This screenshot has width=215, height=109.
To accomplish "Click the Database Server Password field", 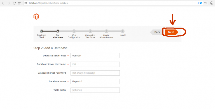I will coord(95,73).
